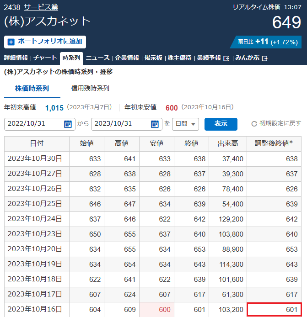Go to the ニュース tab
The height and width of the screenshot is (317, 307).
[x=98, y=58]
